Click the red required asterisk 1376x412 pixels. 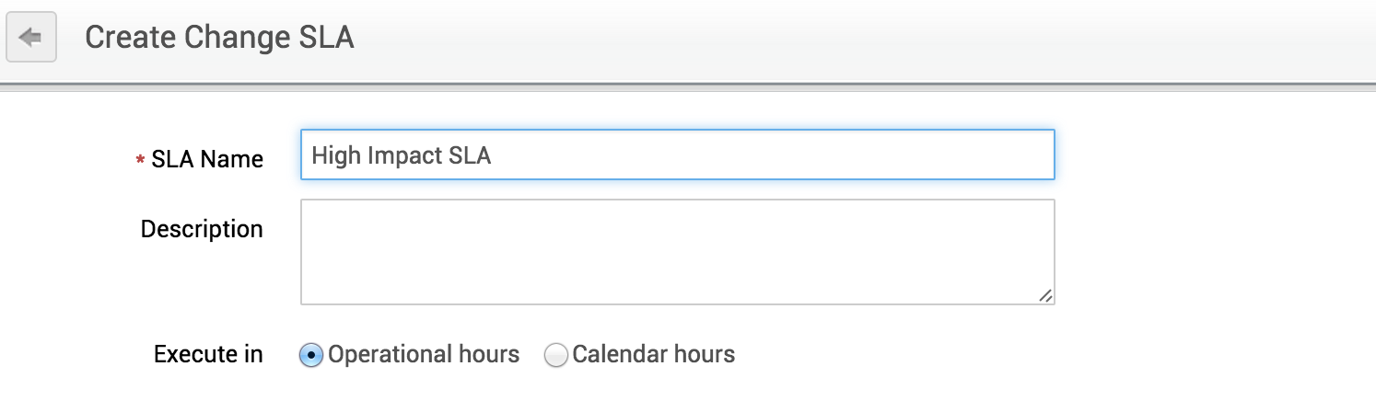pos(140,160)
